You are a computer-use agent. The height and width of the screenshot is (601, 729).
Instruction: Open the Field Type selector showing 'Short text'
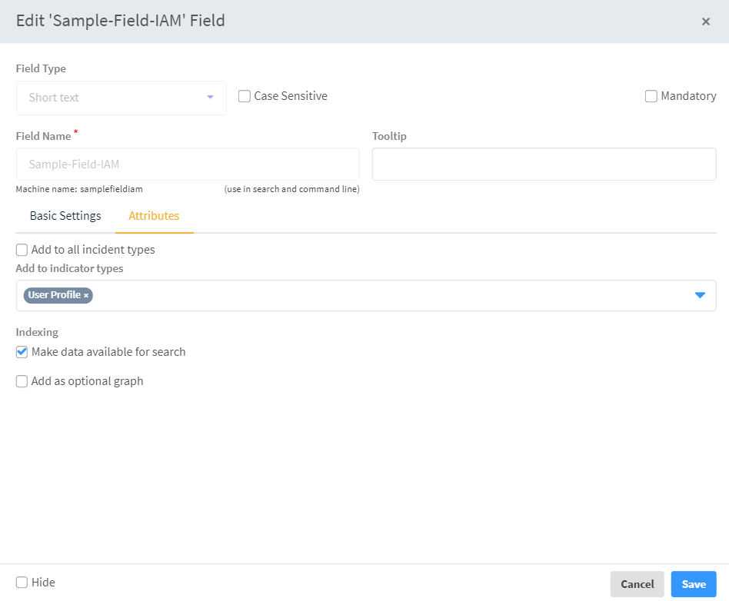pyautogui.click(x=121, y=98)
